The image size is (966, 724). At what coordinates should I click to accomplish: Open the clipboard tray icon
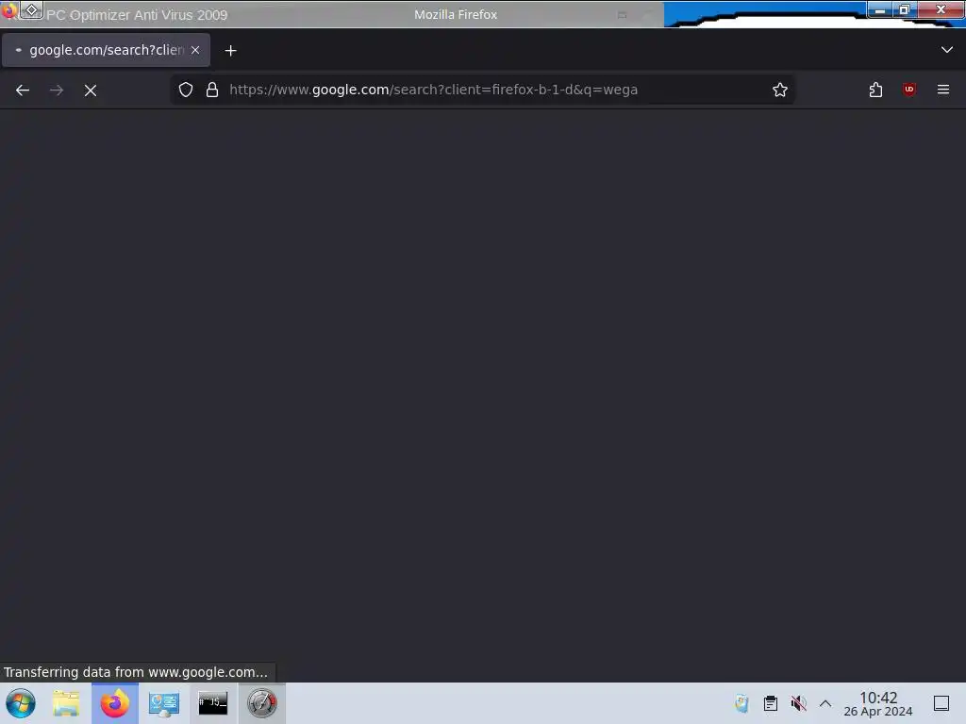(770, 703)
